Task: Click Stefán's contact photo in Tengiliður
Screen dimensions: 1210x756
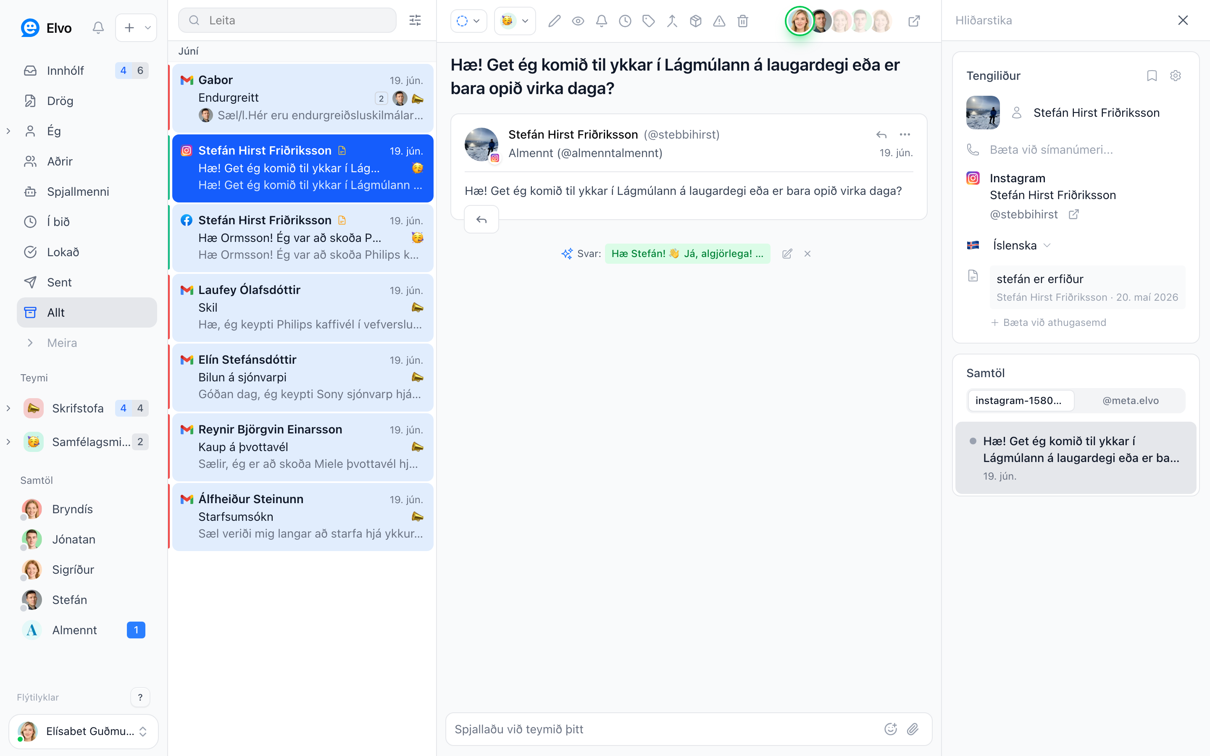Action: click(x=983, y=113)
